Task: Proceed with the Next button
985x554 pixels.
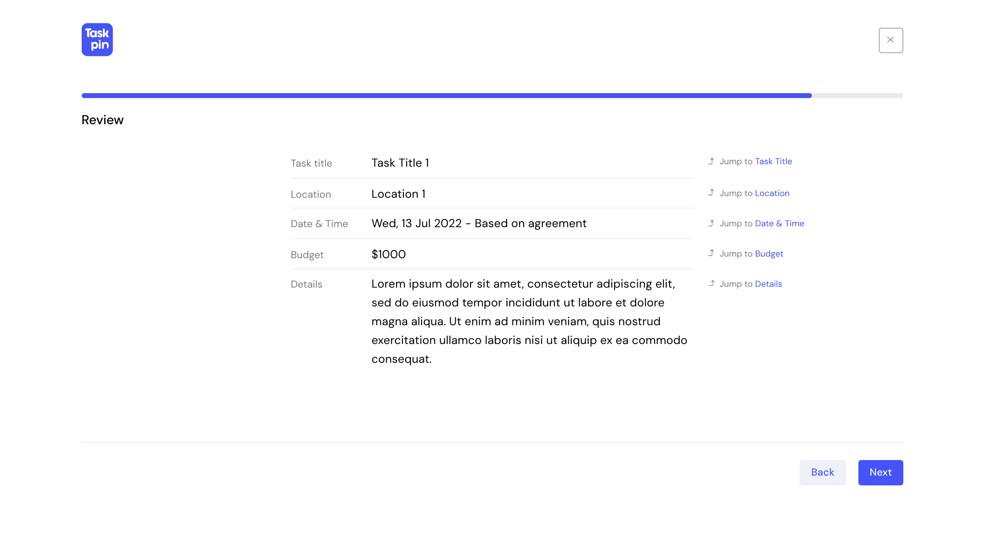Action: (880, 472)
